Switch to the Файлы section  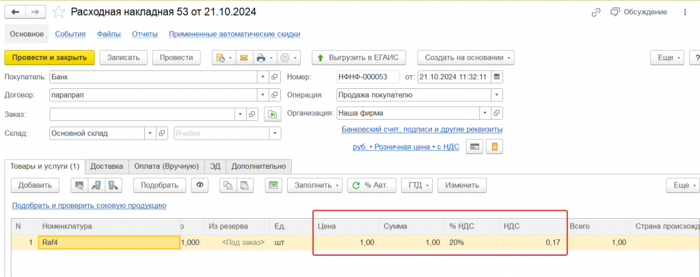(x=109, y=34)
